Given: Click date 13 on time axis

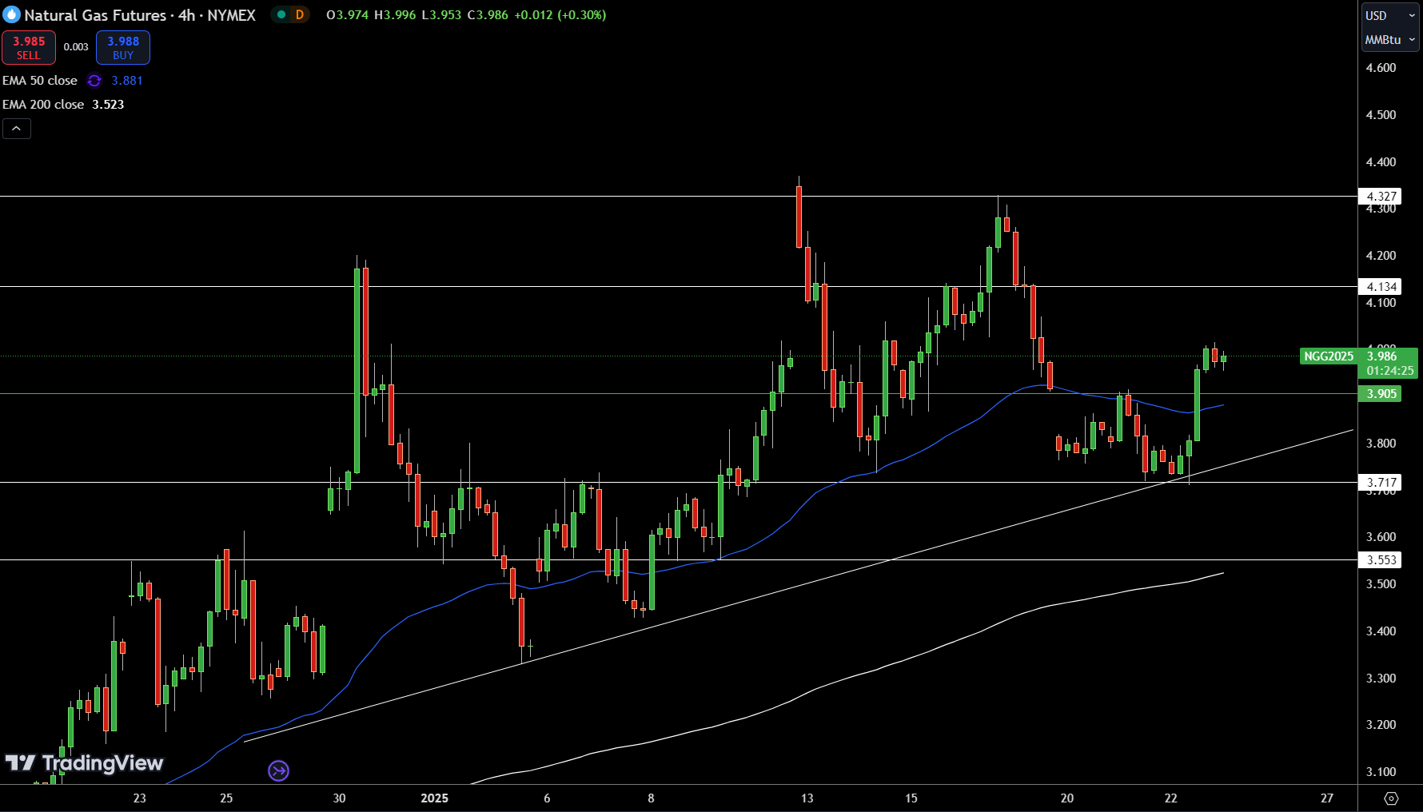Looking at the screenshot, I should pos(807,798).
